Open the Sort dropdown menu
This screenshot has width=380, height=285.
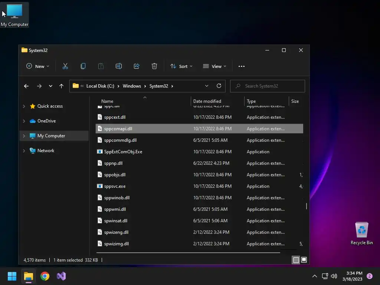click(x=181, y=66)
